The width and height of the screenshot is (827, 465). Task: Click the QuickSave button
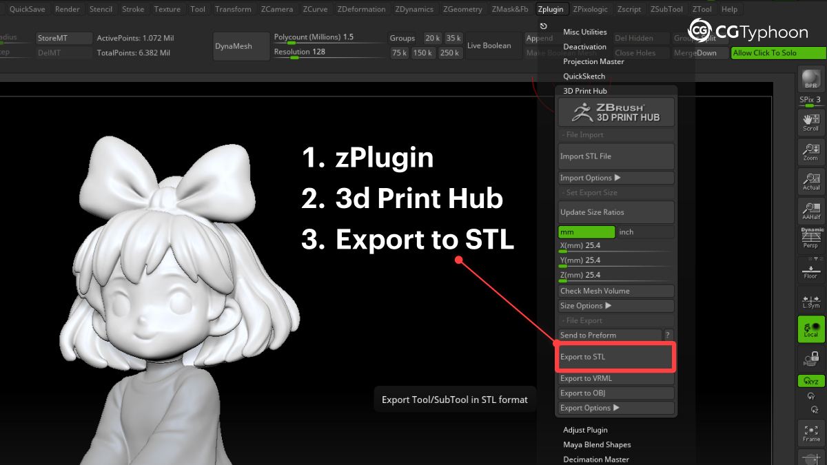coord(27,9)
